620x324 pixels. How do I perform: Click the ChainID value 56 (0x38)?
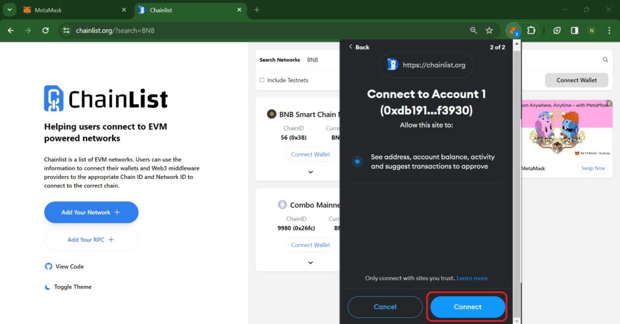coord(294,137)
